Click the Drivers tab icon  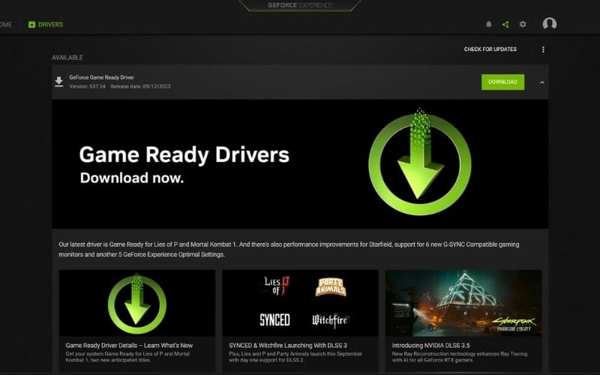point(31,25)
